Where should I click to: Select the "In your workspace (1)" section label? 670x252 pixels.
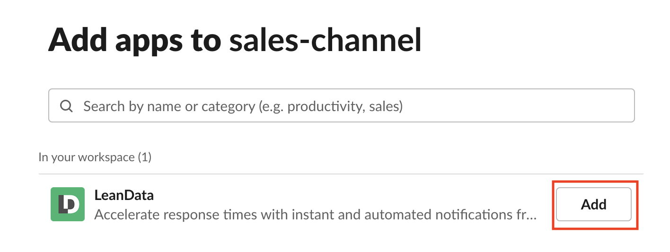click(x=95, y=157)
